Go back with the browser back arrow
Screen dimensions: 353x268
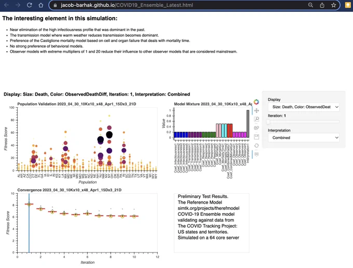coord(7,5)
